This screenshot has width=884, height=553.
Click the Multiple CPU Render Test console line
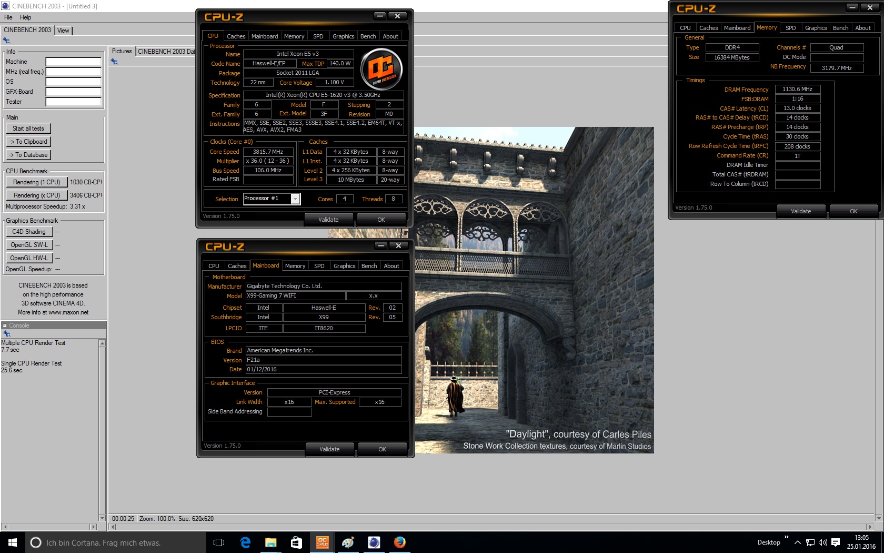(x=33, y=343)
